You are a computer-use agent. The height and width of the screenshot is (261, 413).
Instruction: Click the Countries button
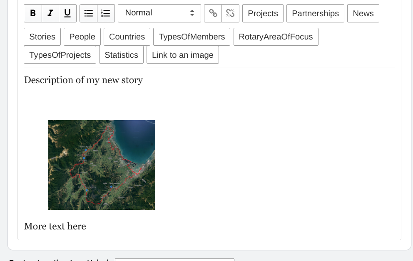point(127,37)
